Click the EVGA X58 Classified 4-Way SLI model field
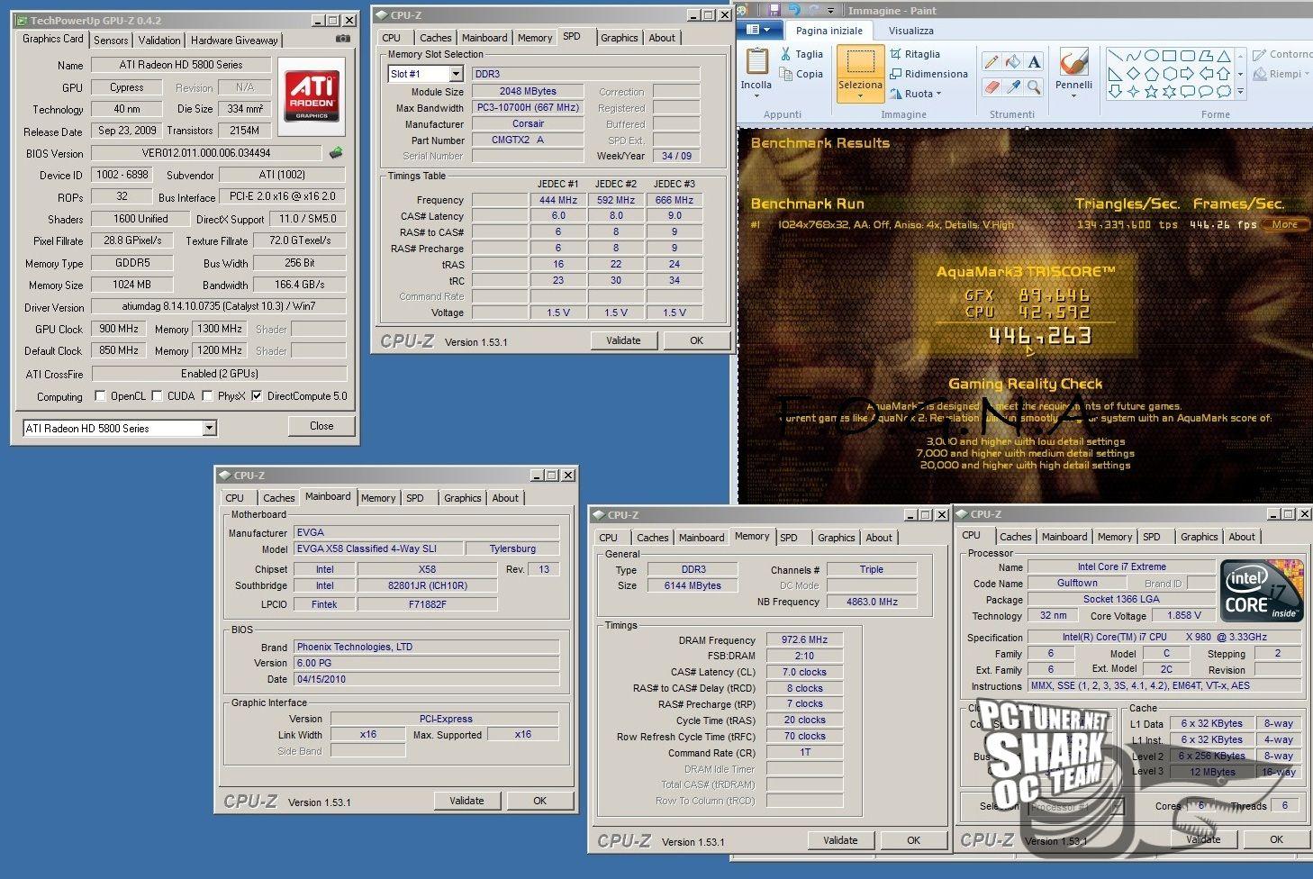 (x=378, y=548)
